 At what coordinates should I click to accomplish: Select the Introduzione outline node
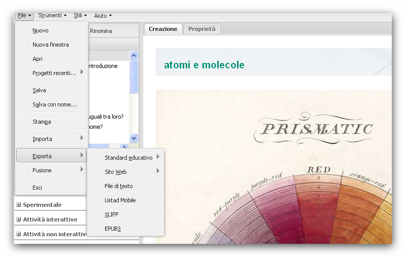[x=103, y=66]
